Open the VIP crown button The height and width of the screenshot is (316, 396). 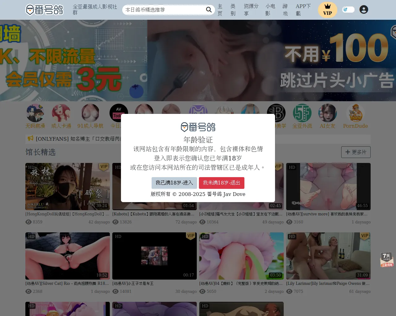point(327,10)
